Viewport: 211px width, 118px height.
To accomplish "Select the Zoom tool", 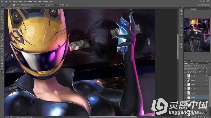I will coord(2,66).
